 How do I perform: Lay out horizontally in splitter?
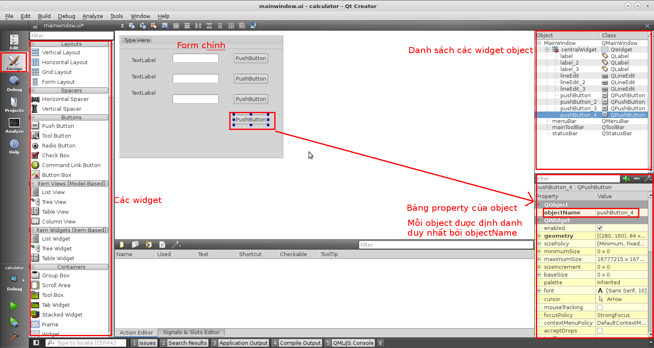click(198, 26)
